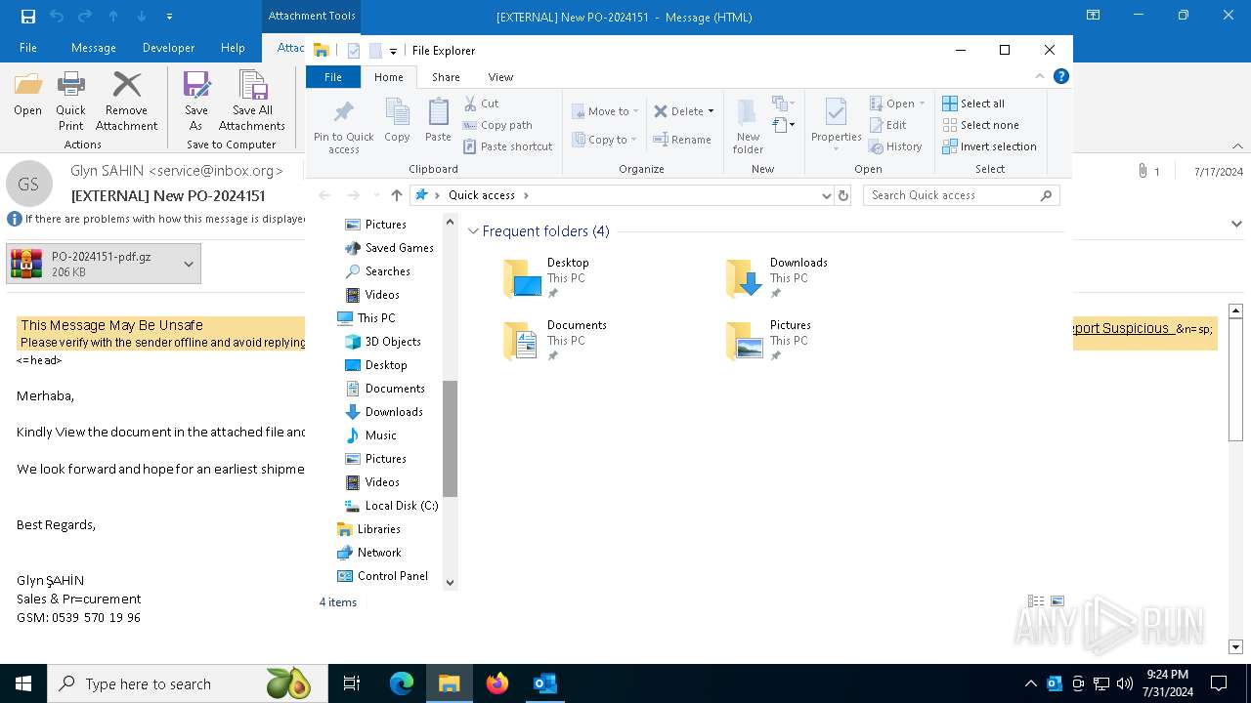Open the Pictures frequent folder
Image resolution: width=1251 pixels, height=703 pixels.
[769, 341]
